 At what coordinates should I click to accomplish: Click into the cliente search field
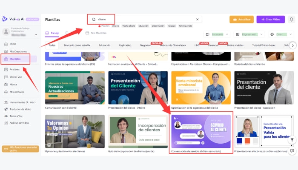(x=146, y=20)
